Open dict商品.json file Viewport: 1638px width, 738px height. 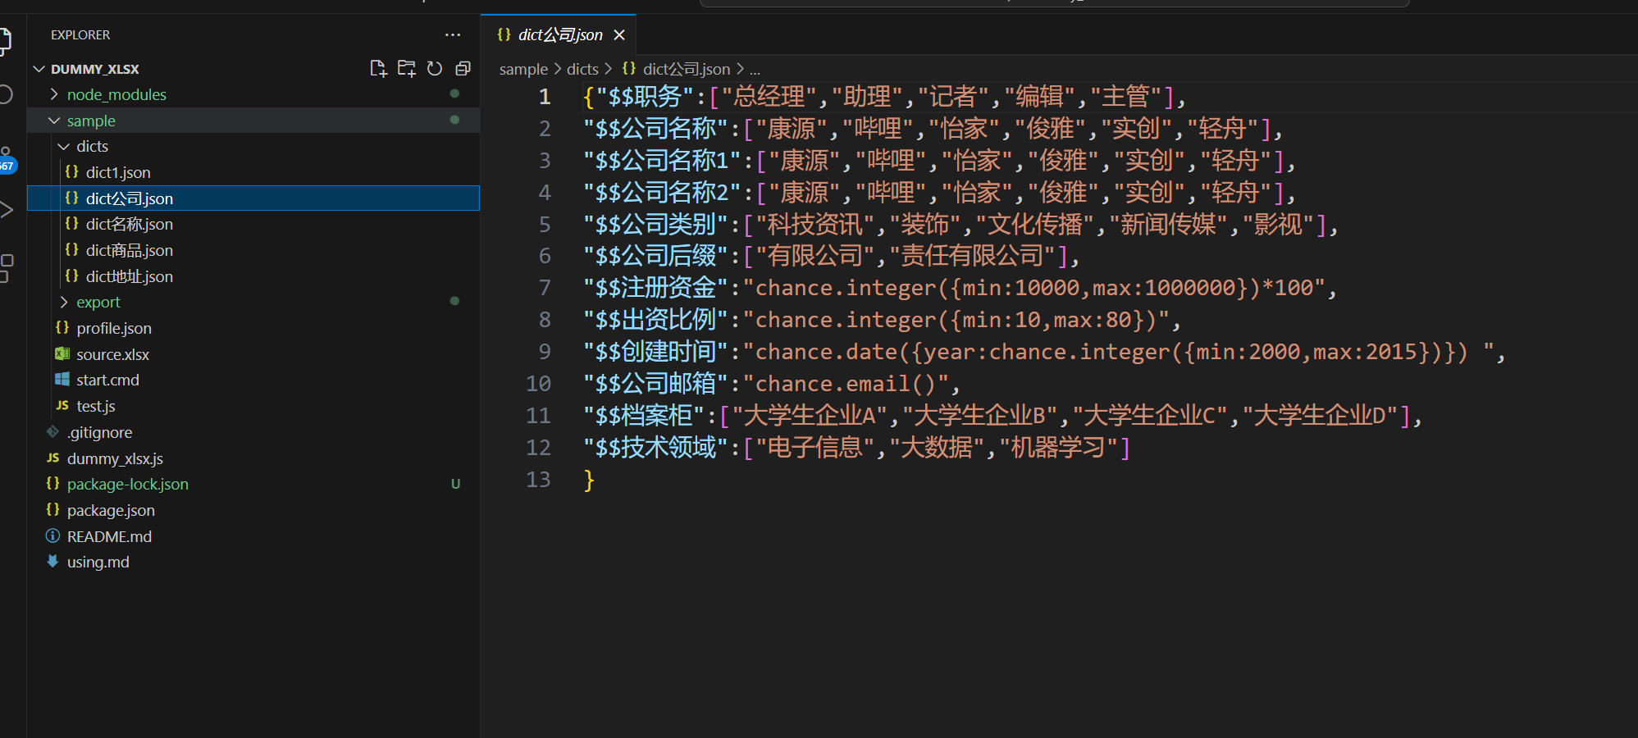(x=253, y=250)
